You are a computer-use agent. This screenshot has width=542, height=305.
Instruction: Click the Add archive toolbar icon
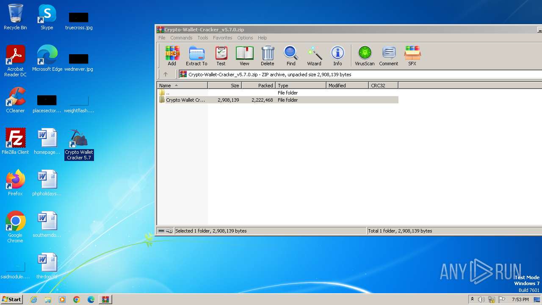[172, 56]
